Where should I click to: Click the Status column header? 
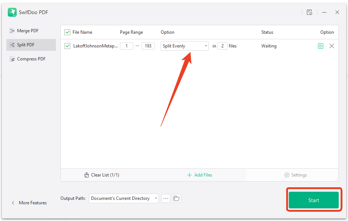pyautogui.click(x=267, y=32)
